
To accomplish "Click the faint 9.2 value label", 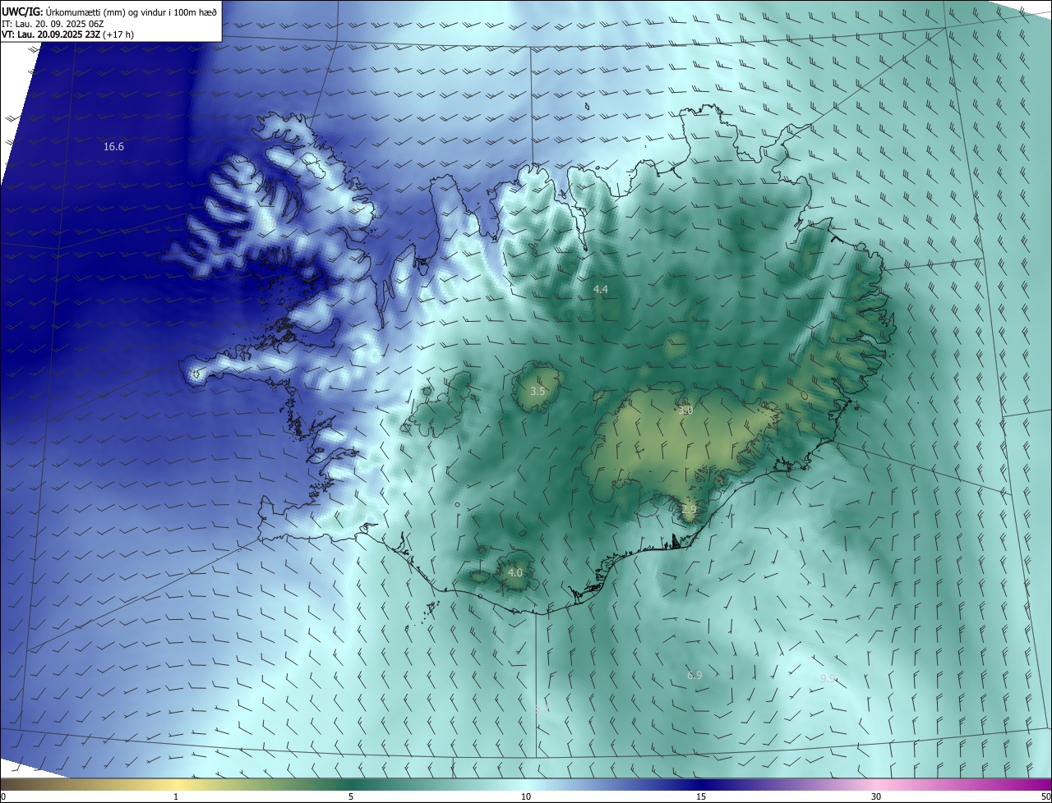I will pos(542,707).
